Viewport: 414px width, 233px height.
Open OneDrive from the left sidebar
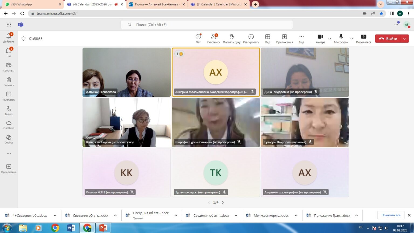(9, 125)
